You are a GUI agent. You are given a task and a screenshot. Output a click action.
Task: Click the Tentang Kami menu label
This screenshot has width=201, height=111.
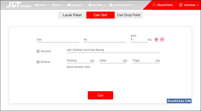[x=122, y=5]
